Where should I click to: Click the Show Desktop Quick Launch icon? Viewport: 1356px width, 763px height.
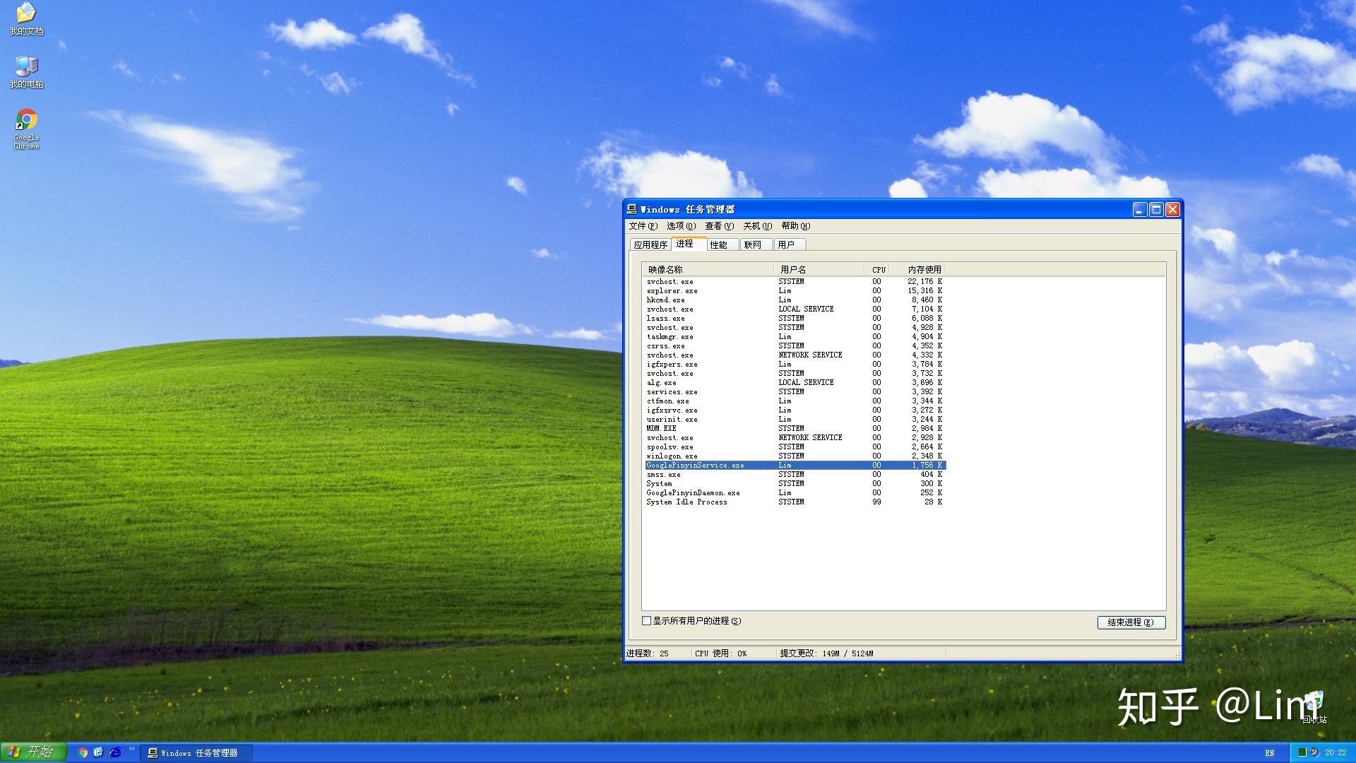(99, 752)
